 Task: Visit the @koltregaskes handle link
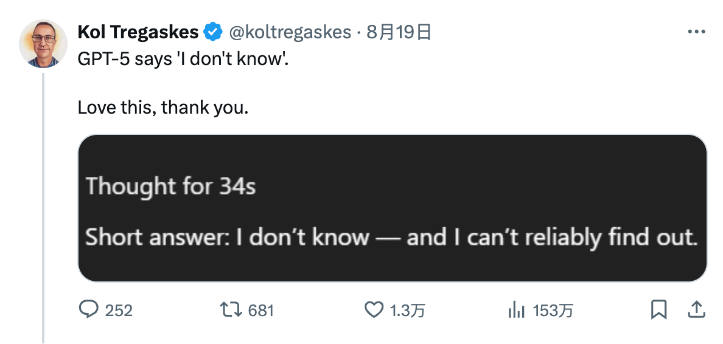point(290,32)
